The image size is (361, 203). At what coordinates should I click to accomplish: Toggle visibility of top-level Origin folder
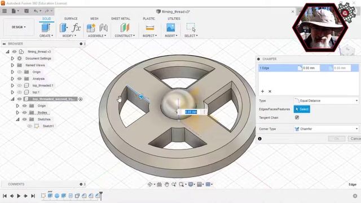[x=20, y=72]
